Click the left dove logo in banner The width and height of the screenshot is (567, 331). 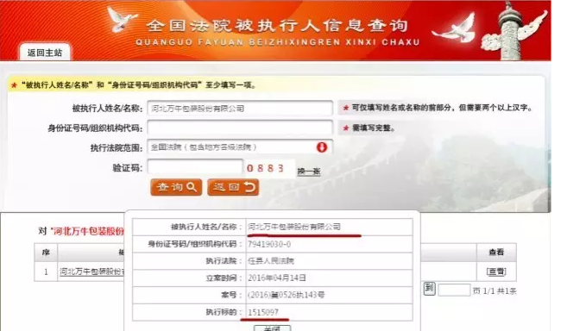[121, 19]
